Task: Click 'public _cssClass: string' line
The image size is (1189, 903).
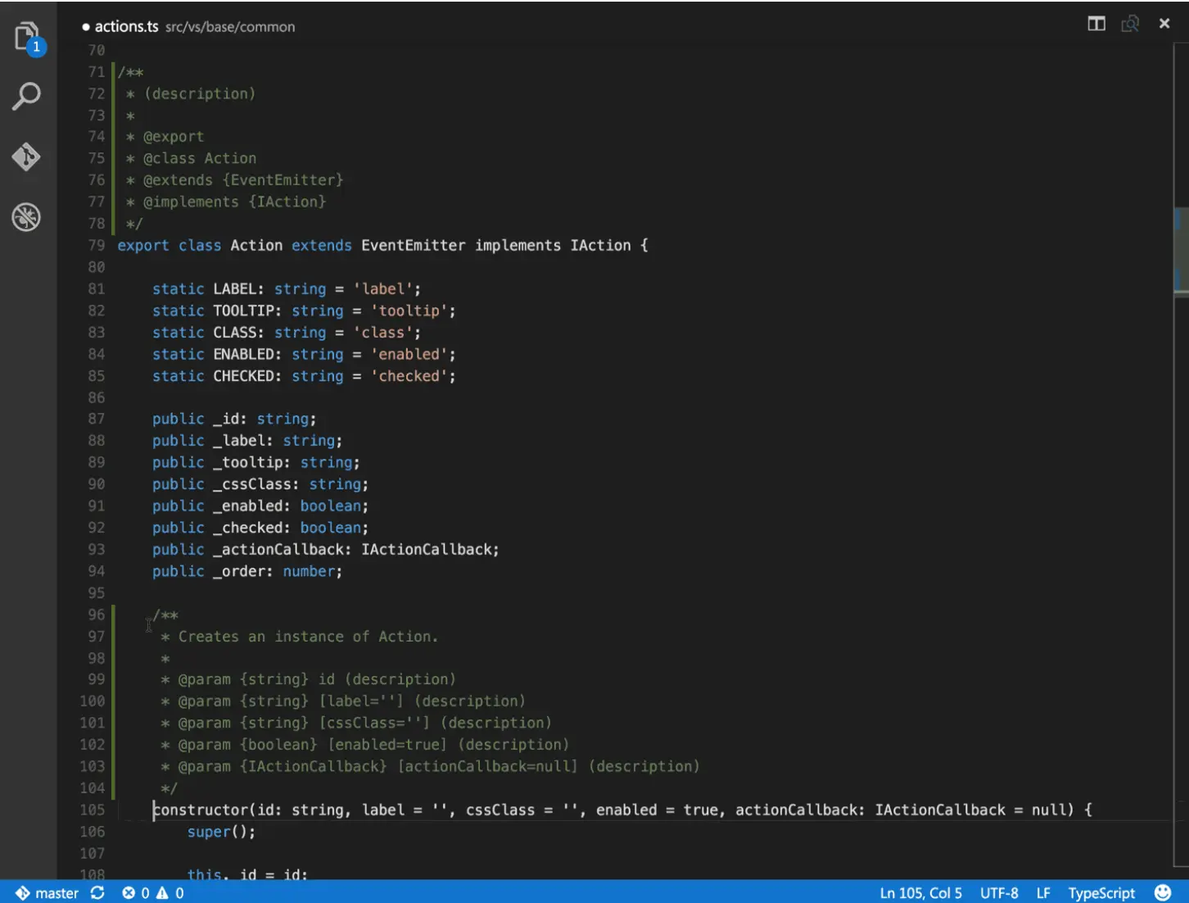Action: pyautogui.click(x=260, y=484)
